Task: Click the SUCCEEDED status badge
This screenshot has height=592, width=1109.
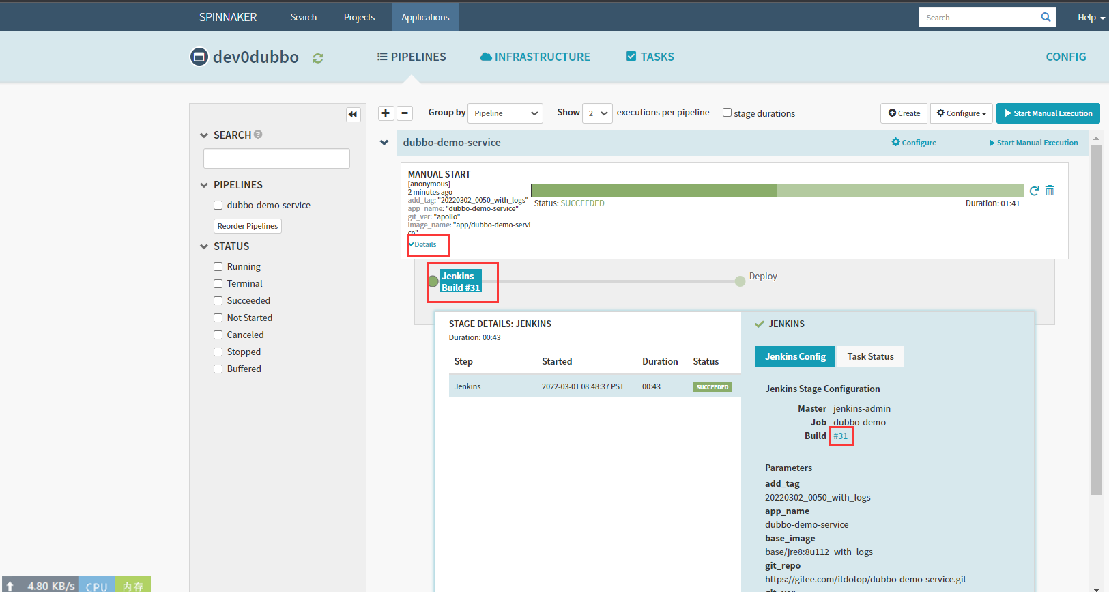Action: [712, 386]
